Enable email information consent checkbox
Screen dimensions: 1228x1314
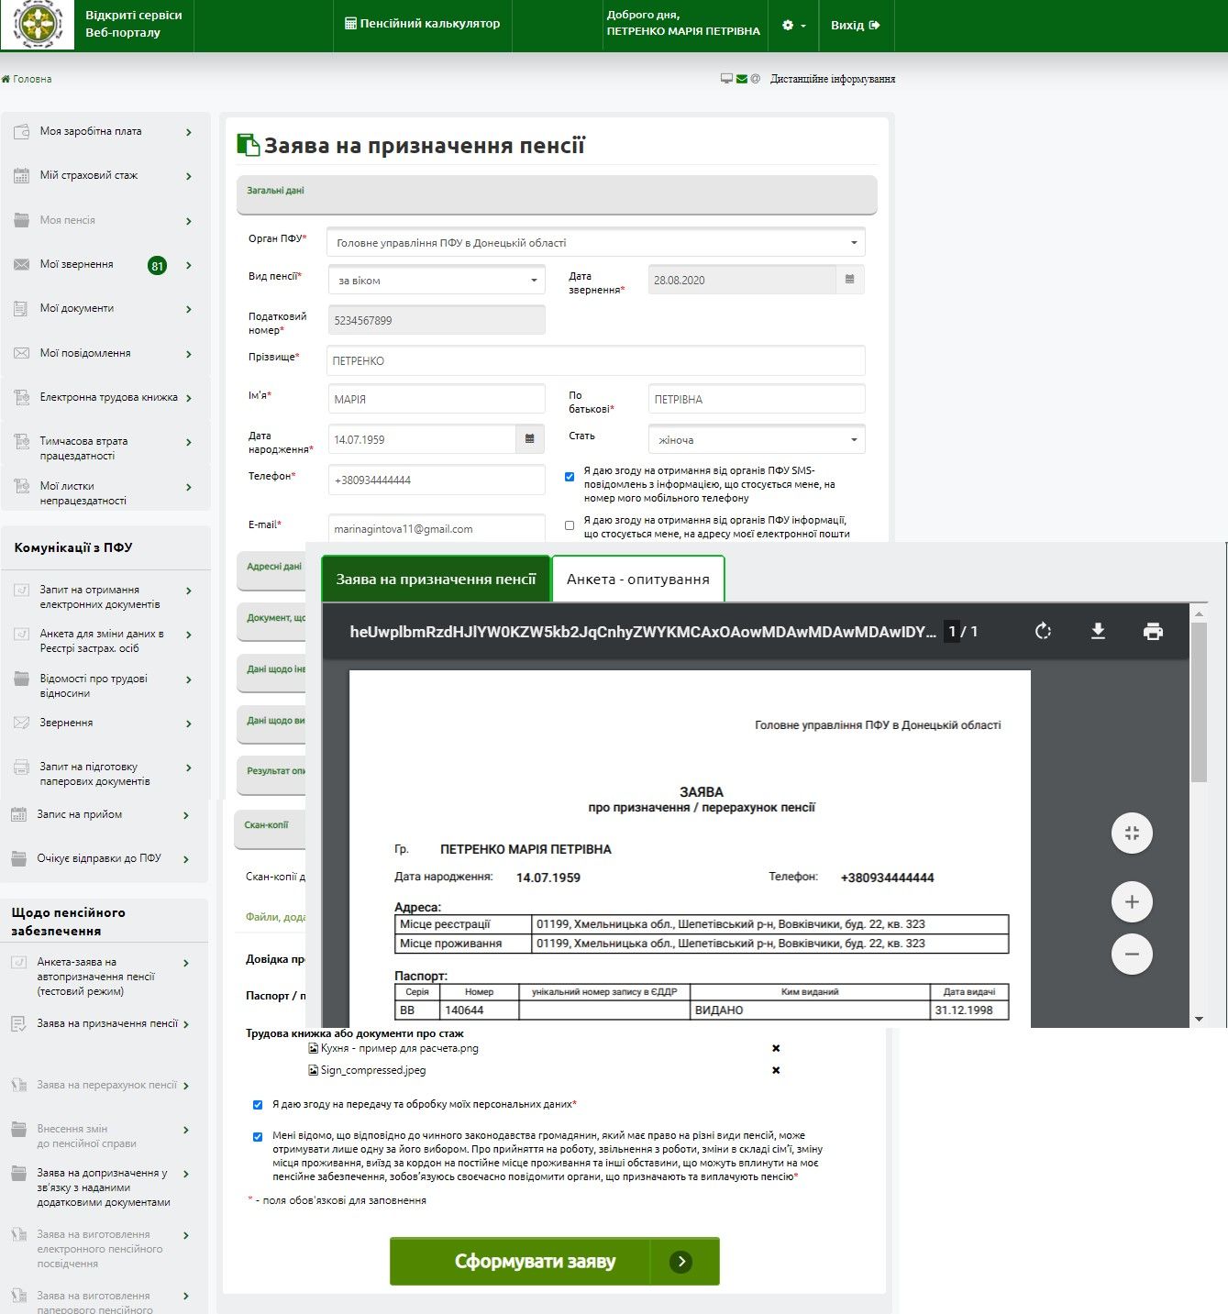tap(570, 525)
